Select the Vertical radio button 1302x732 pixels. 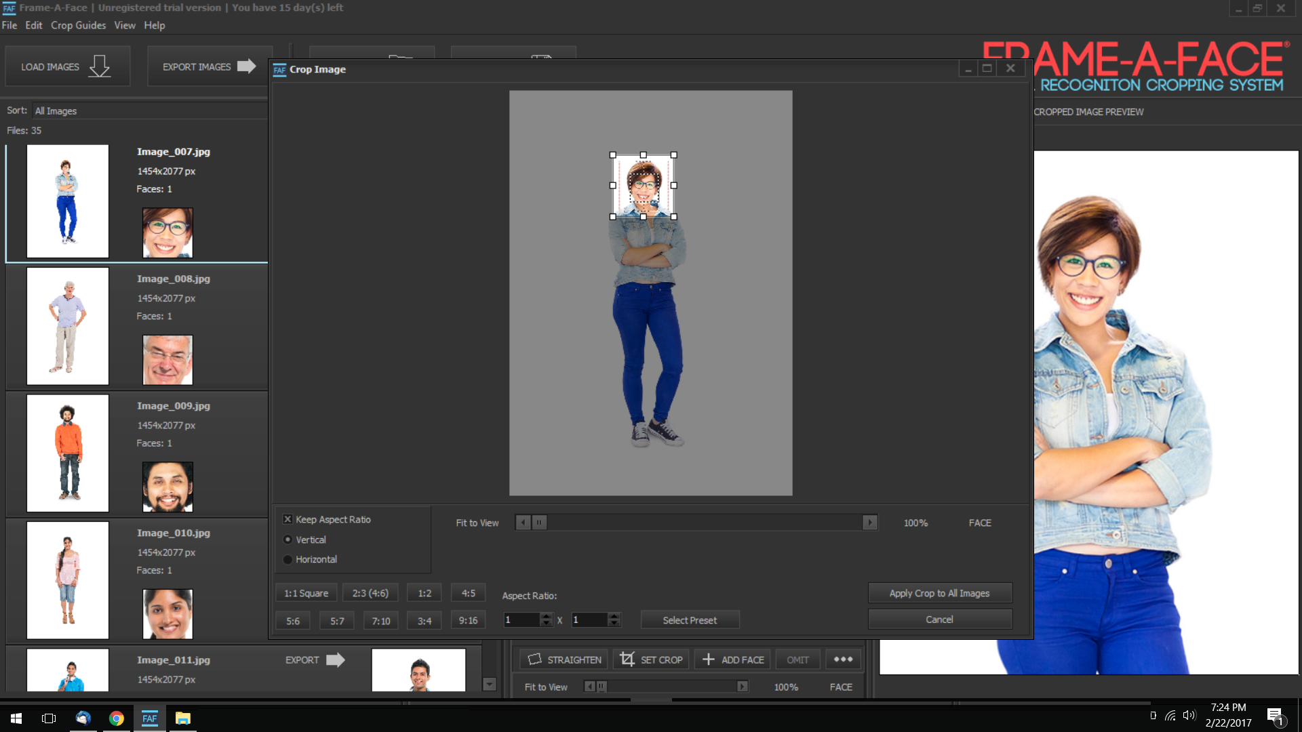(288, 540)
